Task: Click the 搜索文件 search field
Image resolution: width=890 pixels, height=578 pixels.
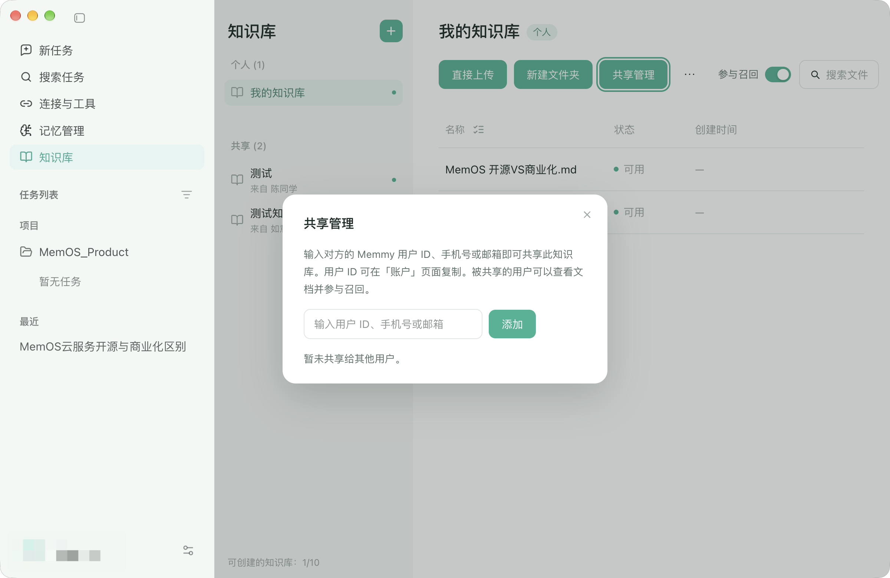Action: click(x=838, y=75)
